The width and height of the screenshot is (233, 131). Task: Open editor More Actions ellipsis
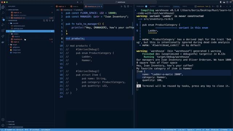pos(131,7)
